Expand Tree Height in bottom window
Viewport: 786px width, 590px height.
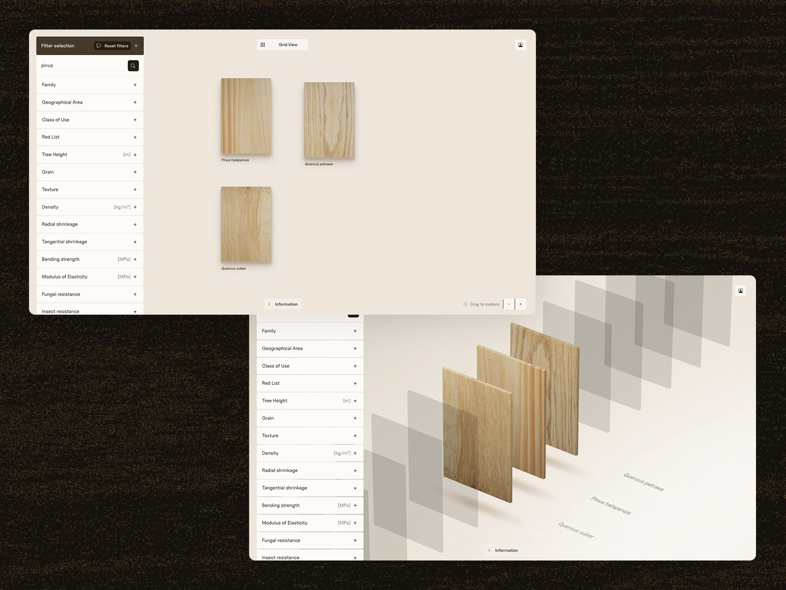point(310,401)
